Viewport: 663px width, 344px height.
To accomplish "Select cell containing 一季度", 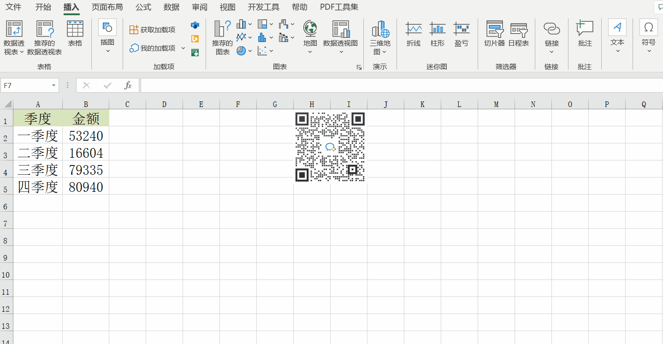I will pyautogui.click(x=38, y=135).
